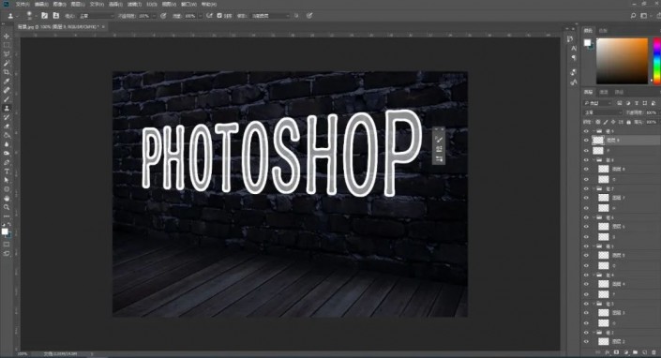
Task: Open the 图像 menu
Action: [x=59, y=4]
